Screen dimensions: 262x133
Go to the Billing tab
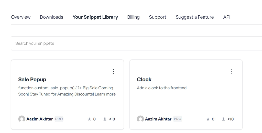click(133, 17)
